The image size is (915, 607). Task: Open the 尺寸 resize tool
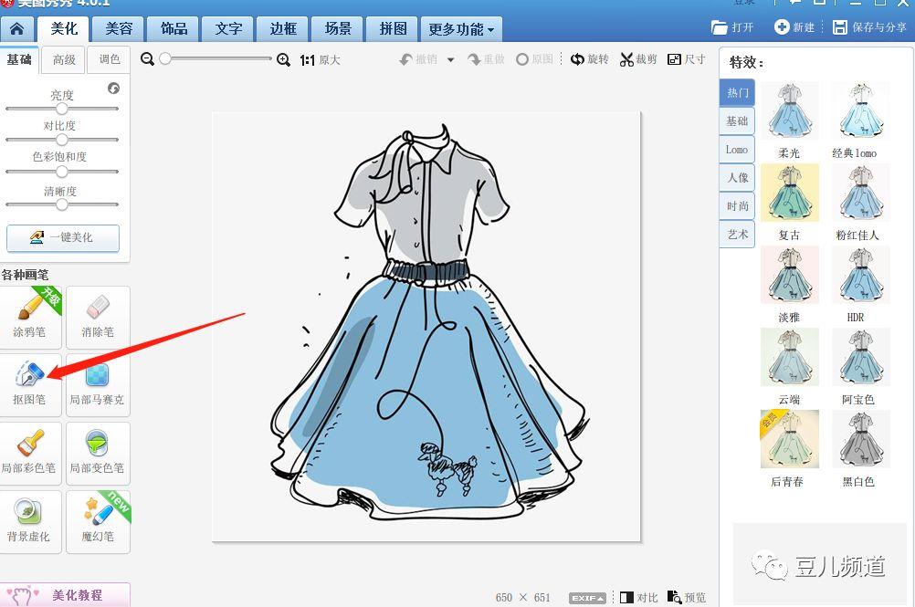coord(687,59)
